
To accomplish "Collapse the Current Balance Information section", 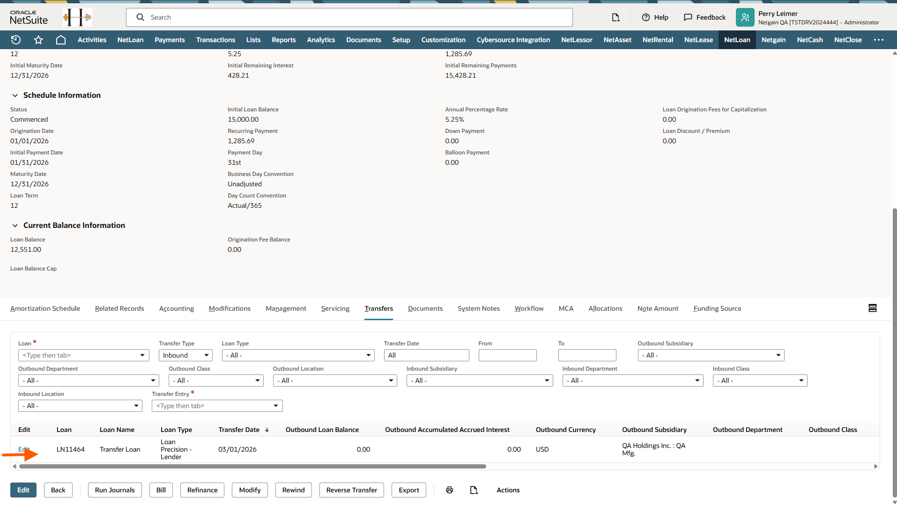I will 15,226.
